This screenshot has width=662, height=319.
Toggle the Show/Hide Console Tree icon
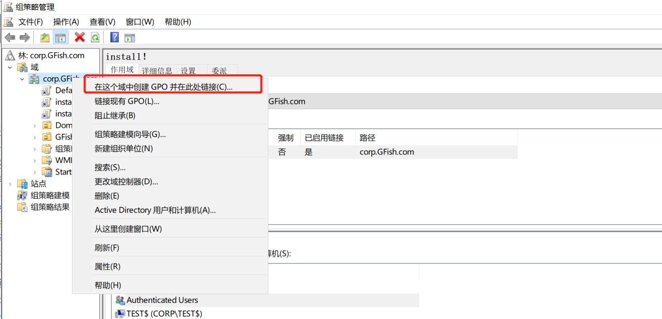pyautogui.click(x=61, y=37)
